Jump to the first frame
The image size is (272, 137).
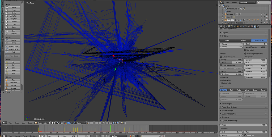click(x=94, y=136)
